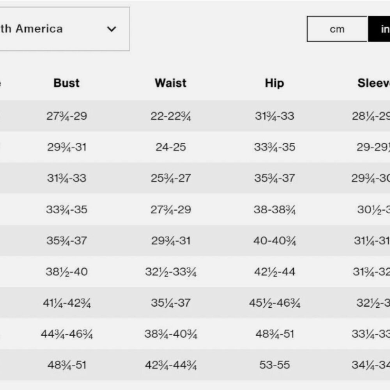Image resolution: width=390 pixels, height=390 pixels.
Task: Switch measurement units to cm
Action: click(x=337, y=29)
